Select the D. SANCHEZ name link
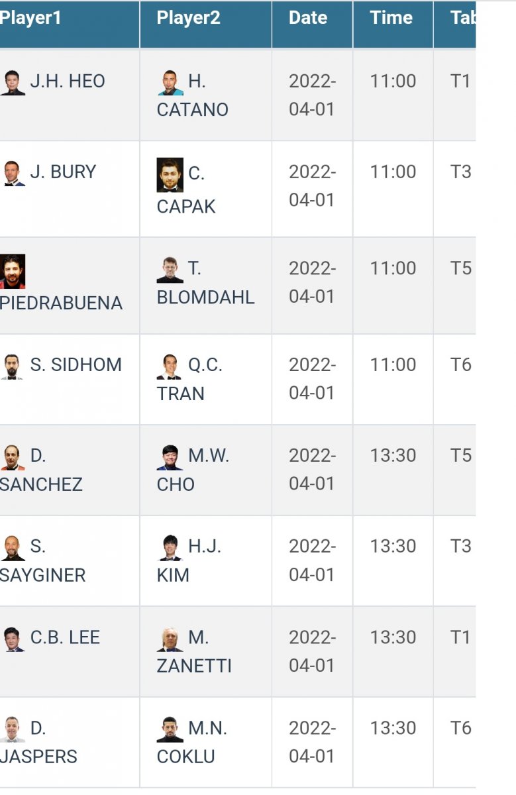516x795 pixels. [x=41, y=484]
